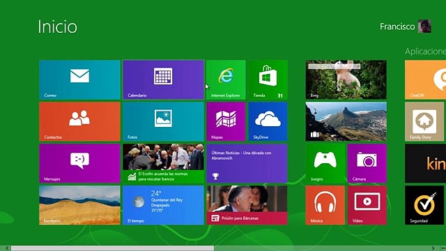Image resolution: width=446 pixels, height=251 pixels.
Task: Open the Últimas Noticias sports tile
Action: [247, 163]
